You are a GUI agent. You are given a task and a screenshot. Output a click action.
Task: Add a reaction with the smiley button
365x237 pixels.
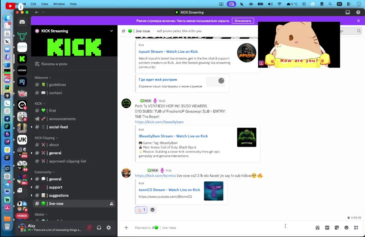coord(152,210)
